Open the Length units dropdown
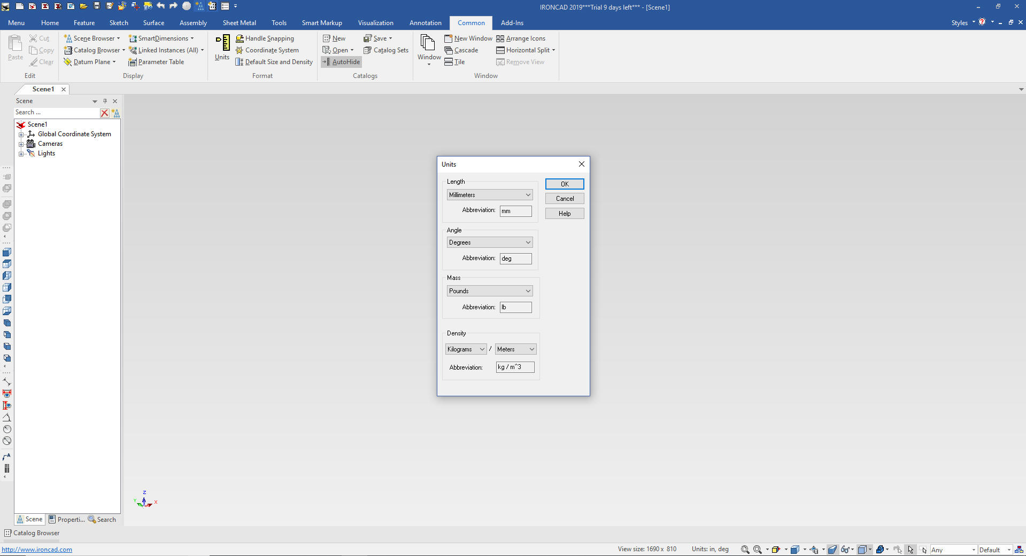This screenshot has width=1026, height=556. click(489, 195)
